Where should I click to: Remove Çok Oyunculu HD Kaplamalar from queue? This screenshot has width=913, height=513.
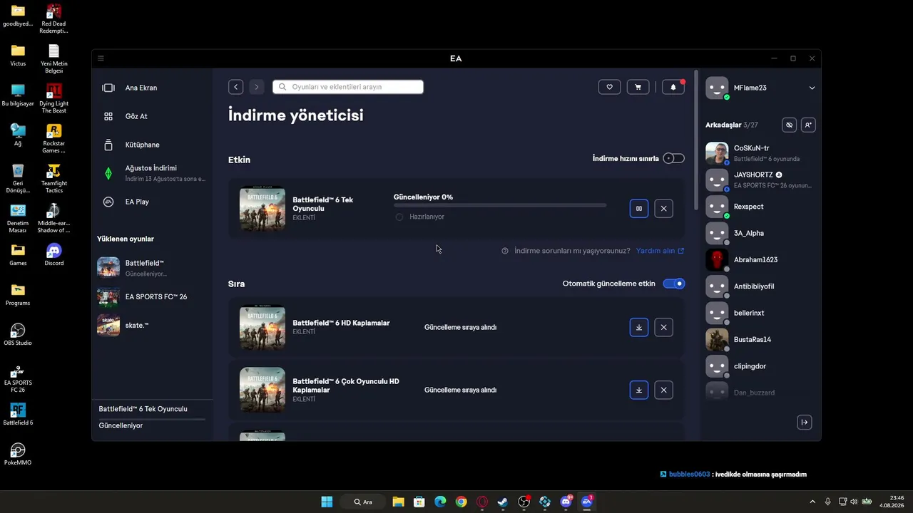click(x=663, y=390)
